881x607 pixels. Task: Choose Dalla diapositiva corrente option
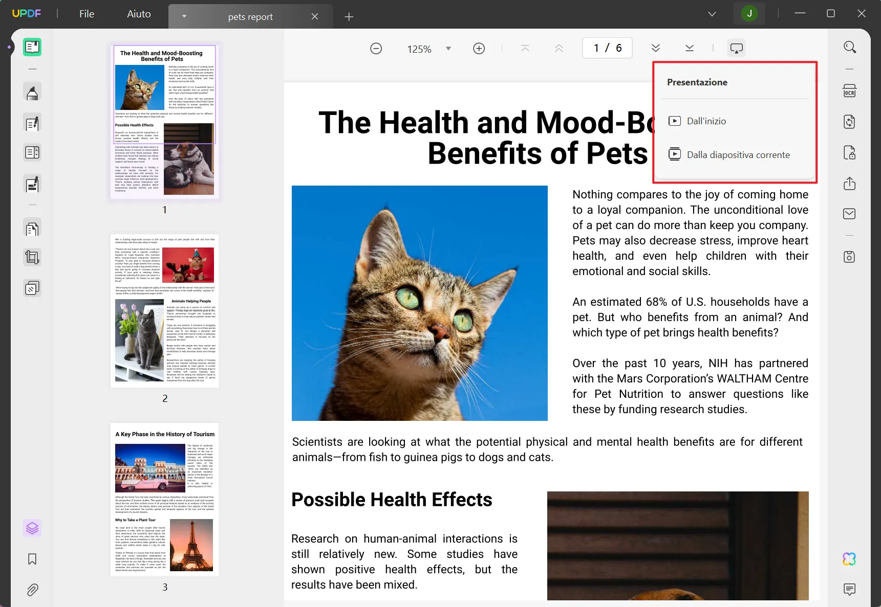point(739,154)
